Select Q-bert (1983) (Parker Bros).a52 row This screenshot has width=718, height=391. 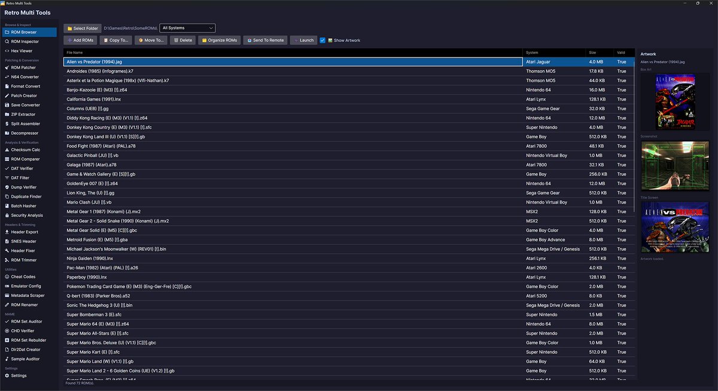coord(348,296)
